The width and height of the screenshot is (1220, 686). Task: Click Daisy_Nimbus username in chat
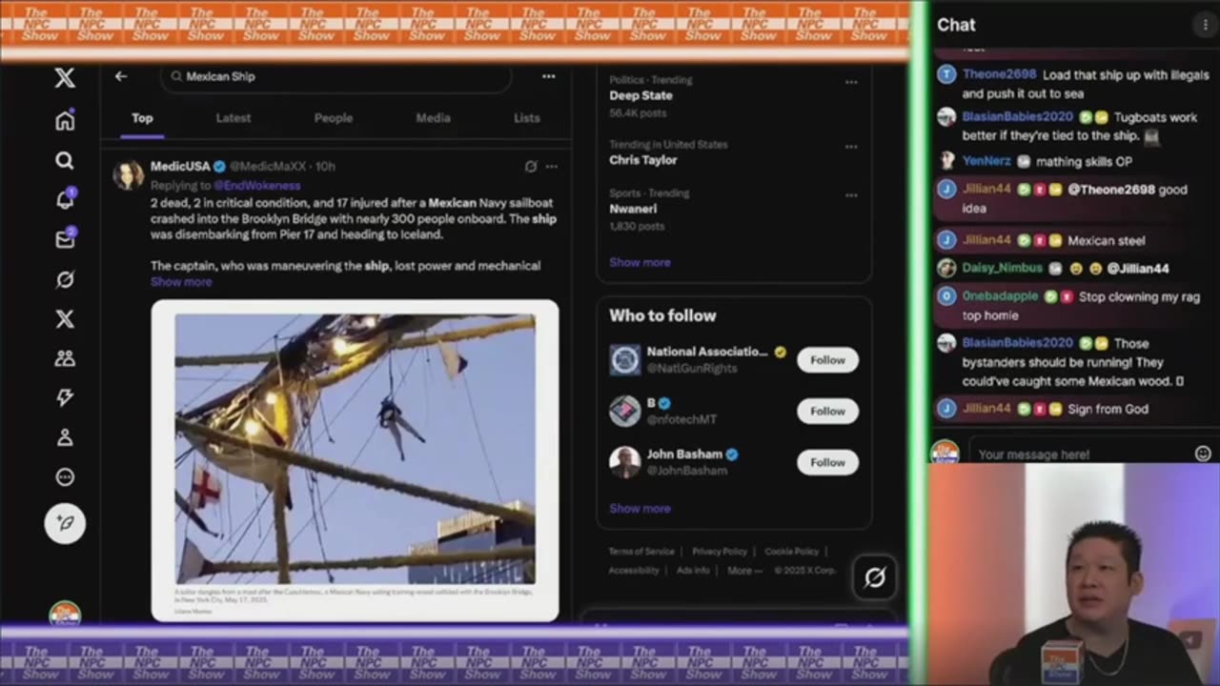[1002, 268]
